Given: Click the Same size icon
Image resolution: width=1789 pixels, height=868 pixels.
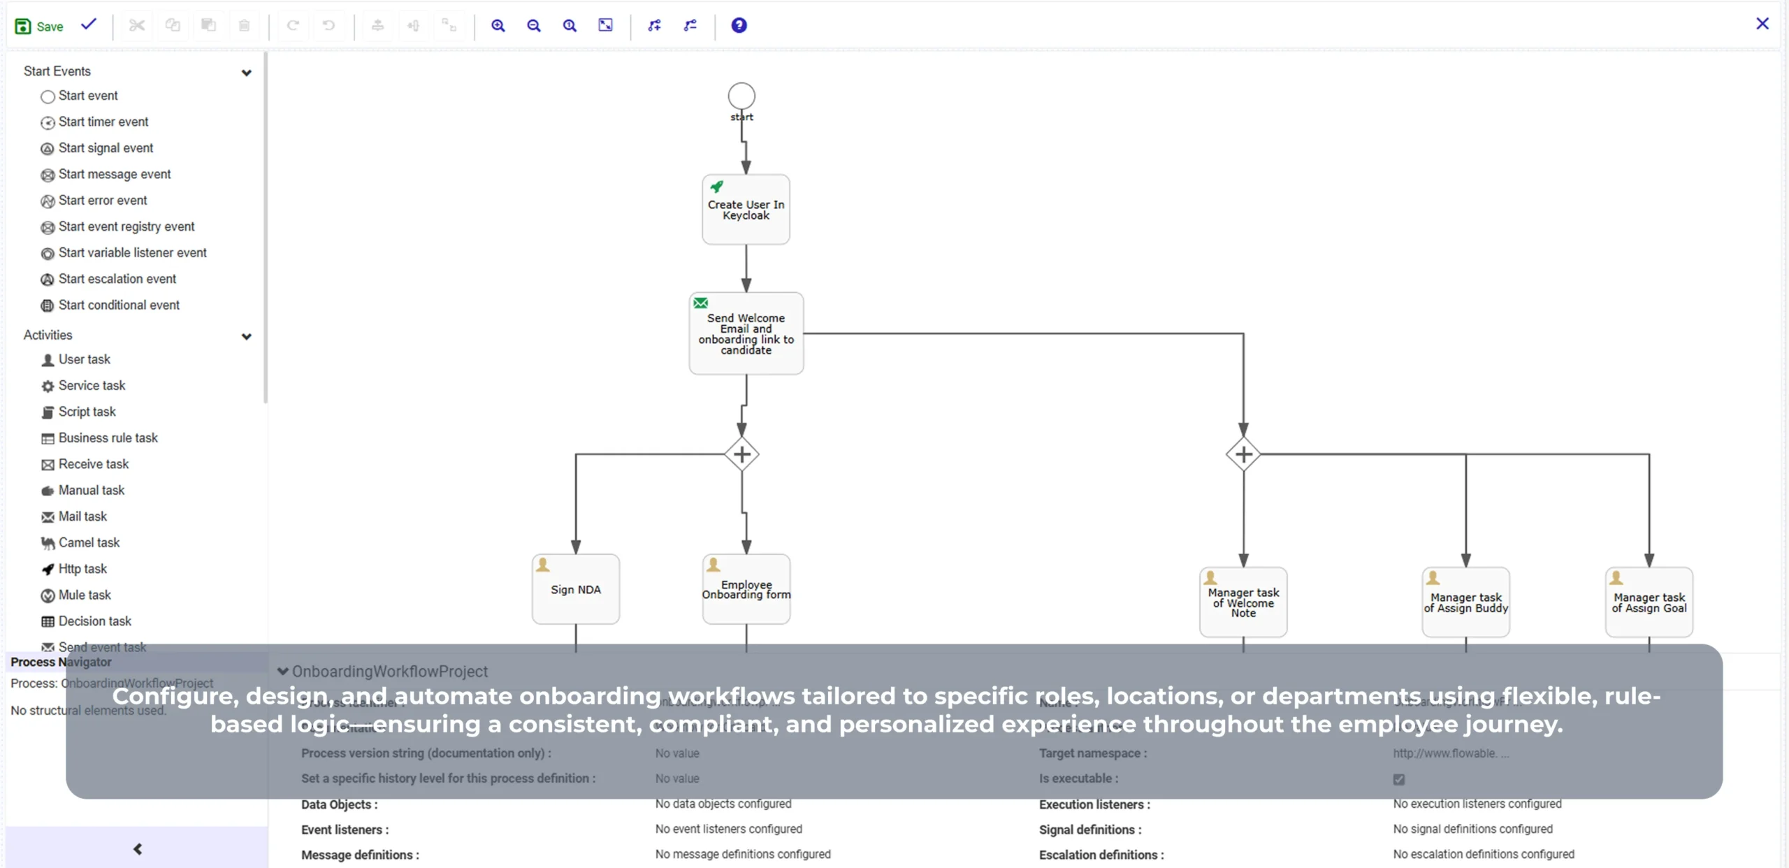Looking at the screenshot, I should tap(449, 25).
